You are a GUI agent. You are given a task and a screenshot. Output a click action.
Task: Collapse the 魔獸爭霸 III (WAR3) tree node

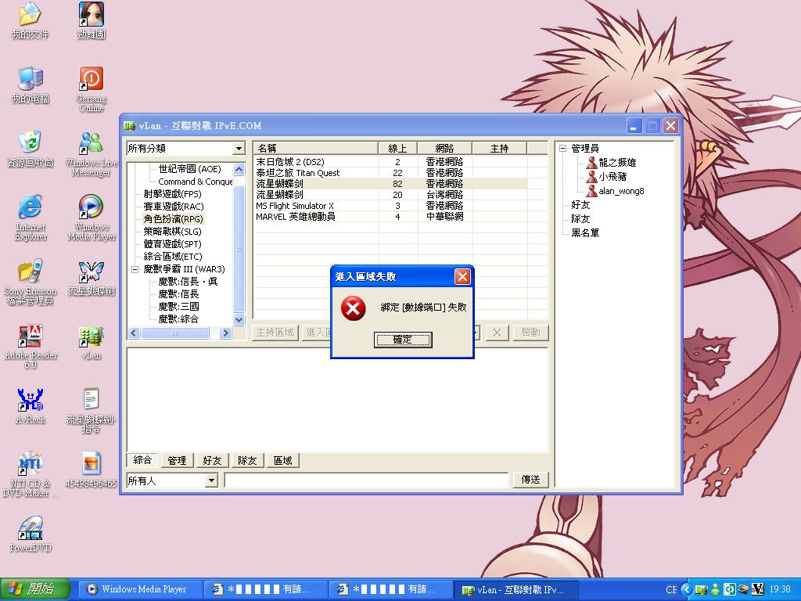tap(135, 269)
